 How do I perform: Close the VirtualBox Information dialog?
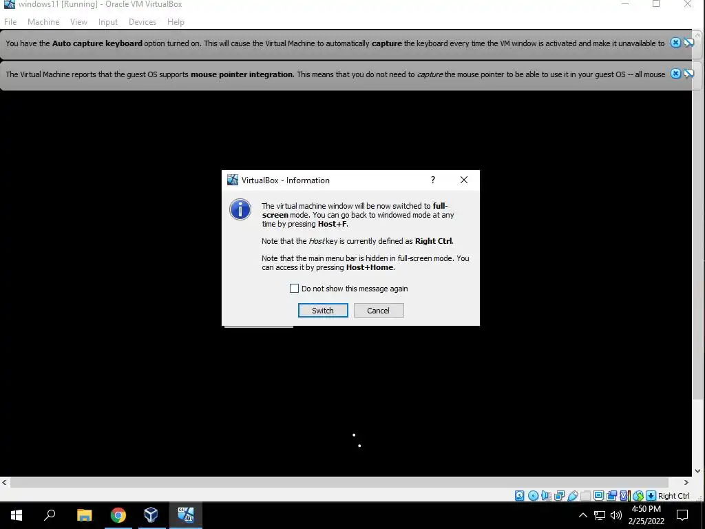464,180
